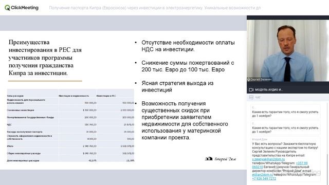This screenshot has height=185, width=329.
Task: Click the value 100 000,00 in table
Action: coord(128,118)
